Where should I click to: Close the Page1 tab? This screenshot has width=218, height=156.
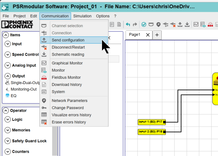[x=148, y=35]
